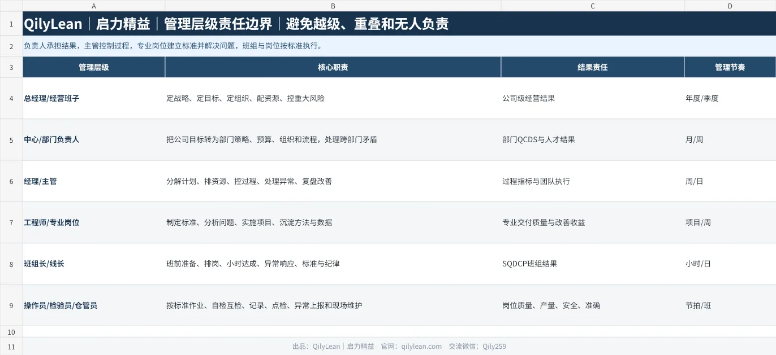
Task: Select row 5 header
Action: 11,139
